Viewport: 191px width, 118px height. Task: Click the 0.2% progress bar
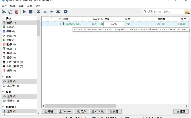coord(114,24)
